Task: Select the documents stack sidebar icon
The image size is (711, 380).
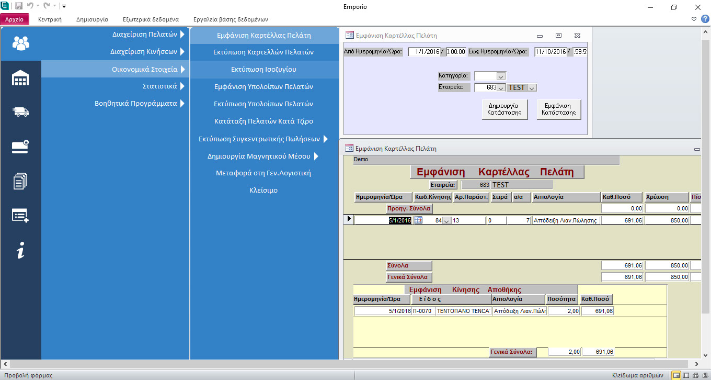Action: (x=21, y=181)
